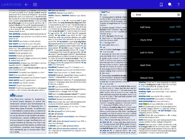Click the 'league' headword
185x139 pixels.
click(x=142, y=125)
